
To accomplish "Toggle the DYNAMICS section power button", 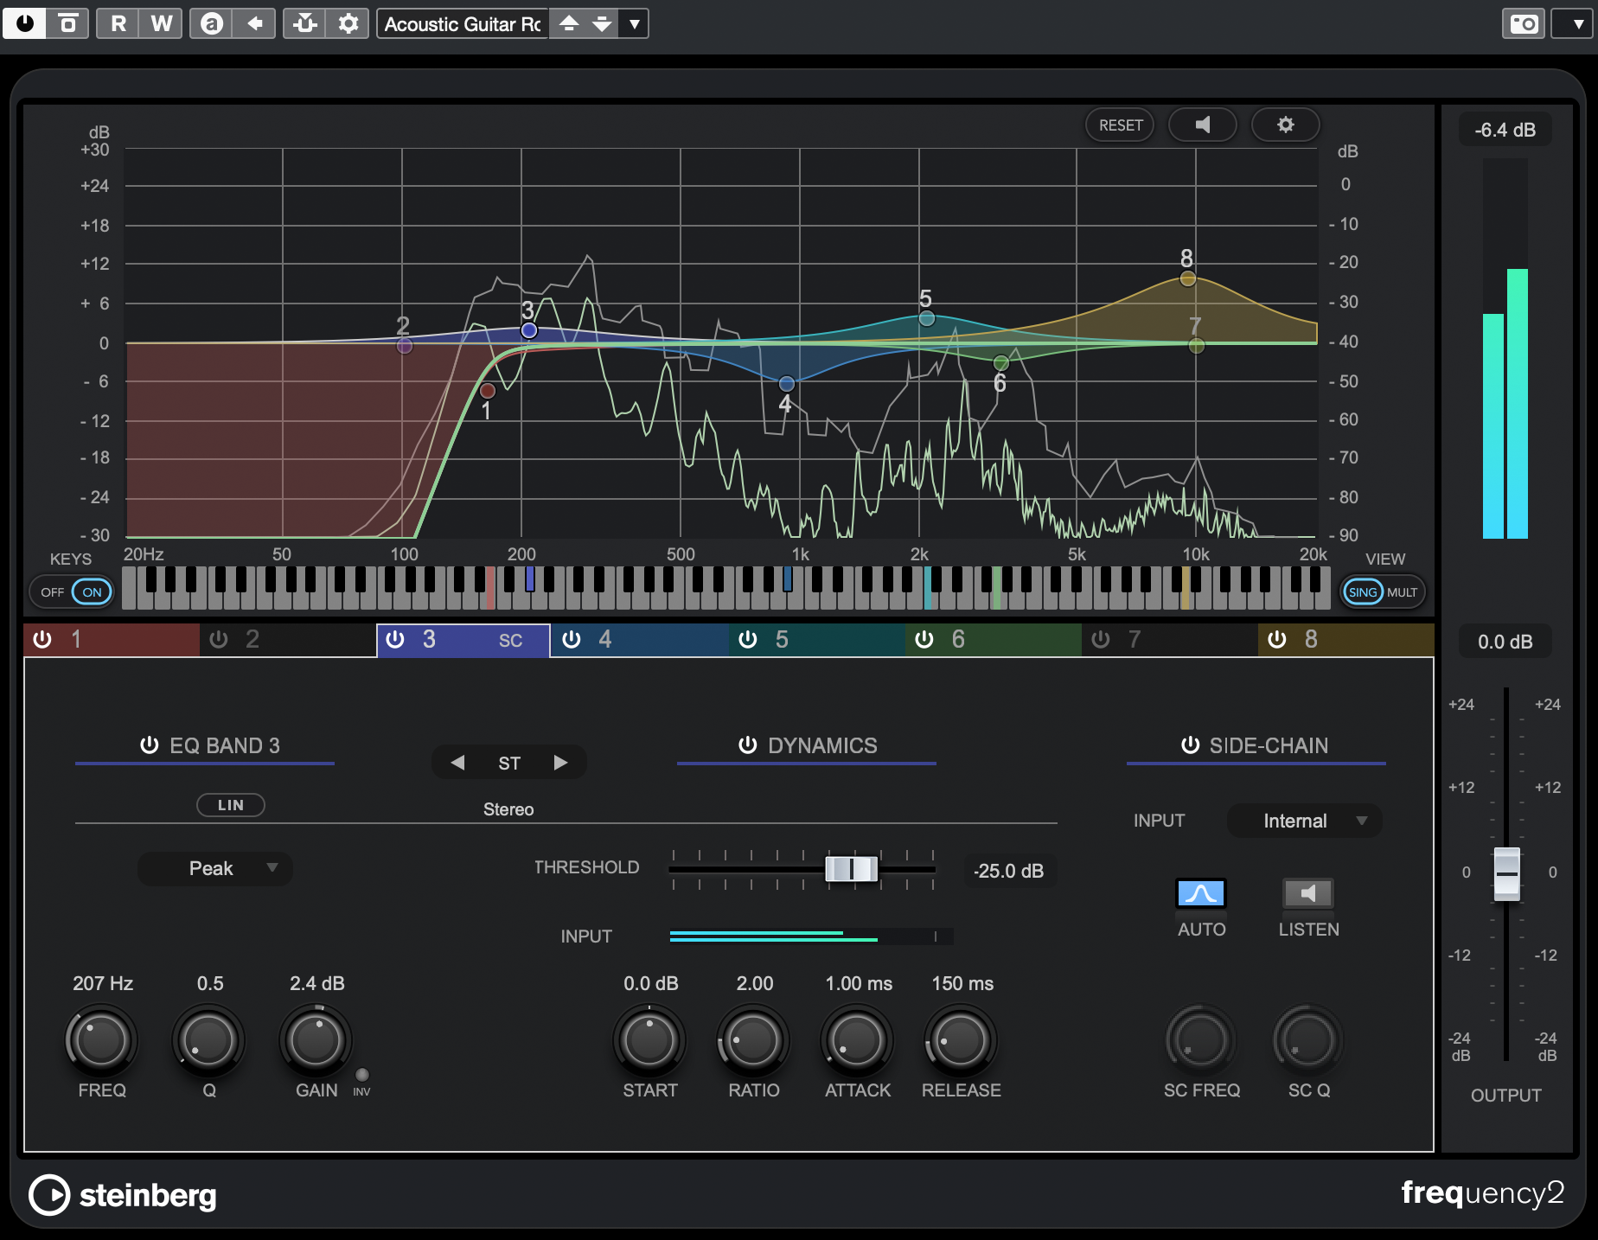I will pos(748,745).
